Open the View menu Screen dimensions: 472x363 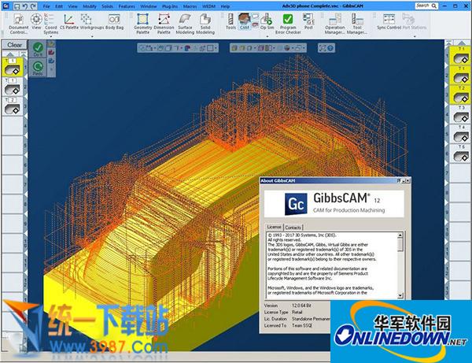pos(72,6)
